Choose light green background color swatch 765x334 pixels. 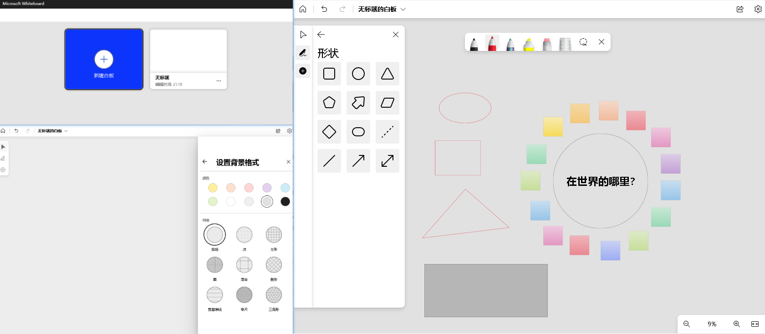click(x=213, y=201)
